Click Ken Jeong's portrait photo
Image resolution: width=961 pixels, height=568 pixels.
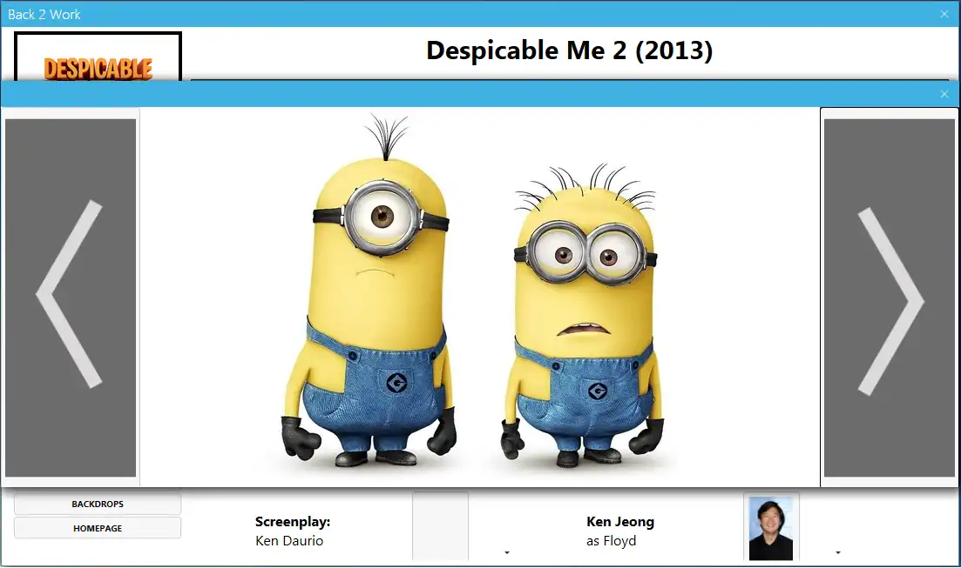771,528
